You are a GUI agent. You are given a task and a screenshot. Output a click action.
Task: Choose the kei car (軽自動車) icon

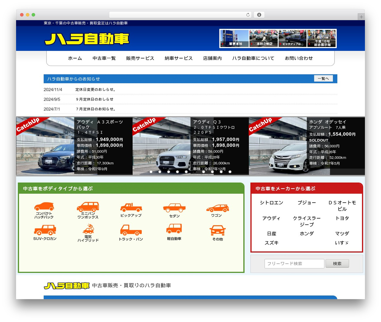point(174,232)
